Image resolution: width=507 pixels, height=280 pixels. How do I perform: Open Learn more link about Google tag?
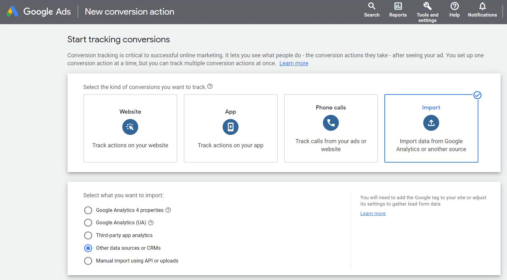click(x=373, y=213)
